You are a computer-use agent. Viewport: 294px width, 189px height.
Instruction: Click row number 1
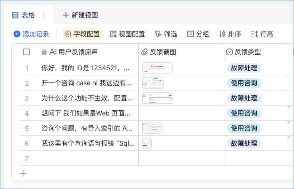[27, 68]
